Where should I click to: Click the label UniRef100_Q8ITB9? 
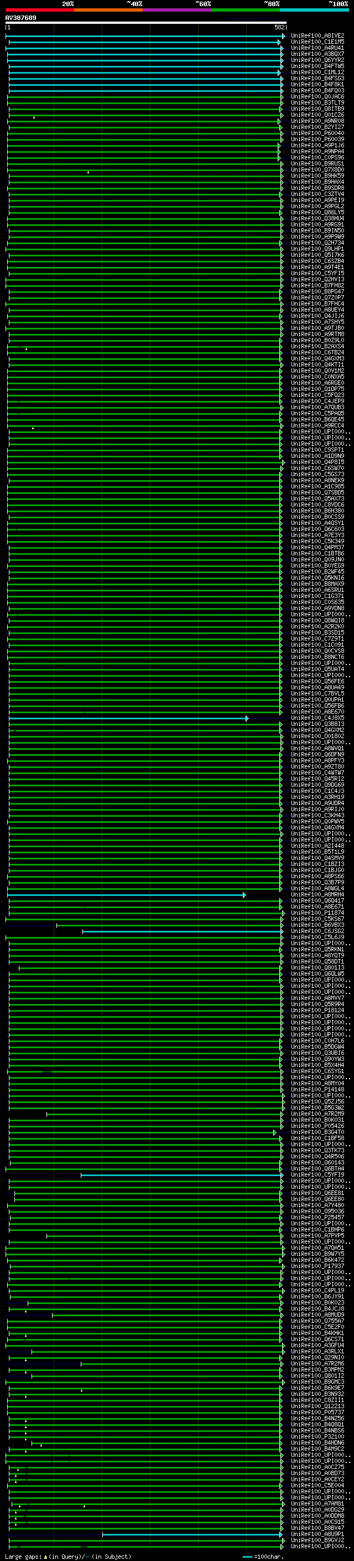point(317,109)
